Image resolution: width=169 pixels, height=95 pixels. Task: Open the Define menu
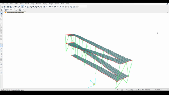[16, 4]
